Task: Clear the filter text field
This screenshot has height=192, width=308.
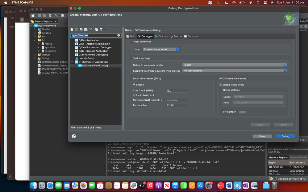Action: [119, 35]
